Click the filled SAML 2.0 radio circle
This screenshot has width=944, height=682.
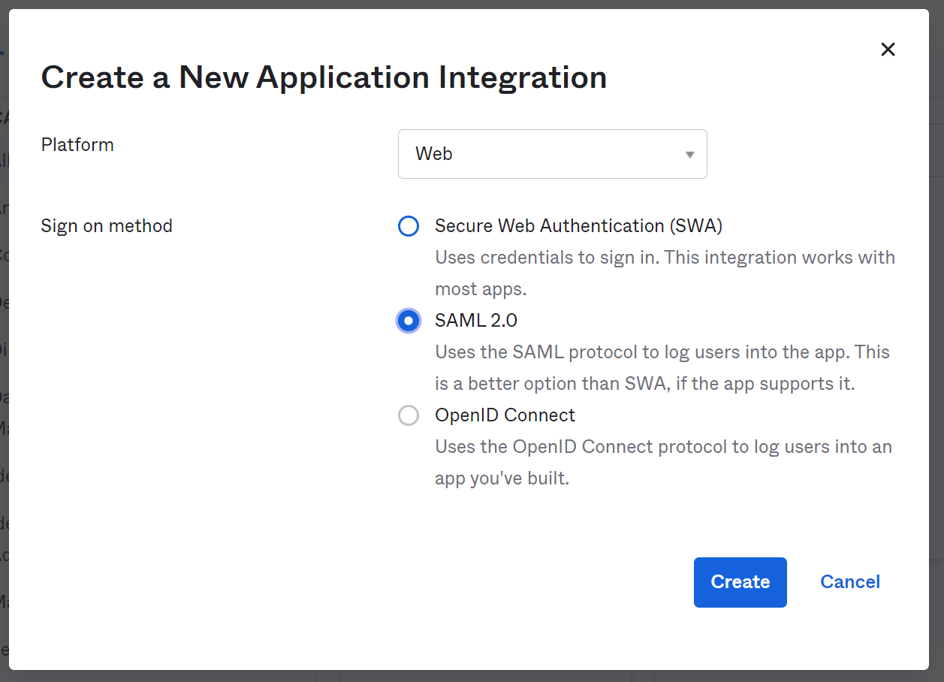[409, 321]
